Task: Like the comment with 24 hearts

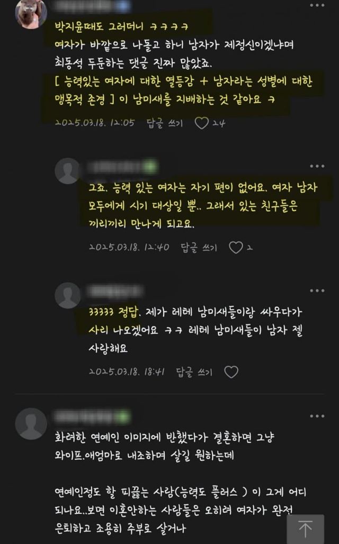Action: (x=201, y=123)
